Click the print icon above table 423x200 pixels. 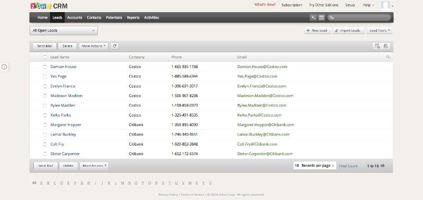386,46
